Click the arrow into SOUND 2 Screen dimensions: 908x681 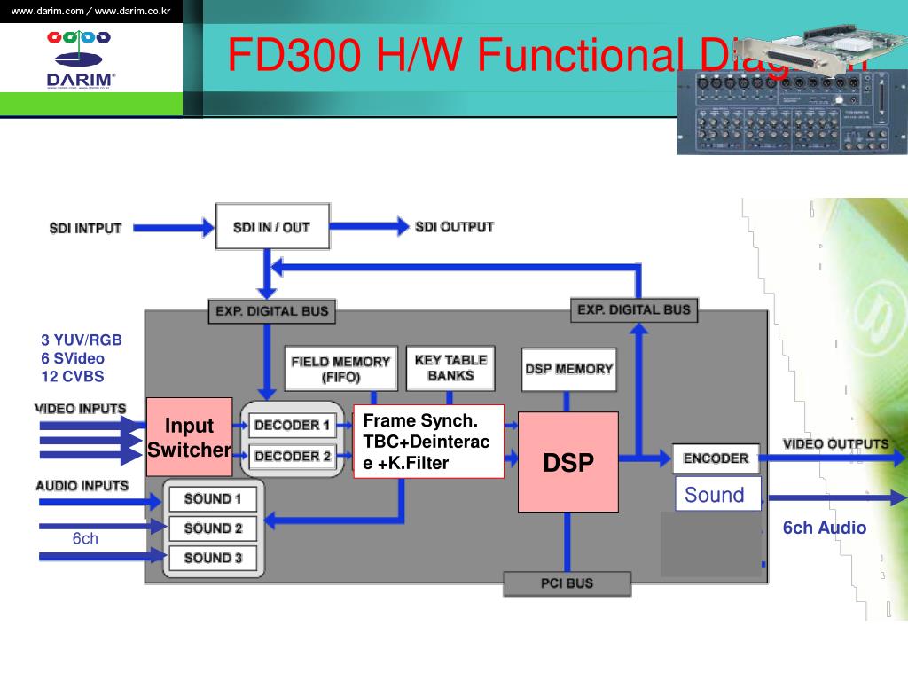tap(103, 527)
